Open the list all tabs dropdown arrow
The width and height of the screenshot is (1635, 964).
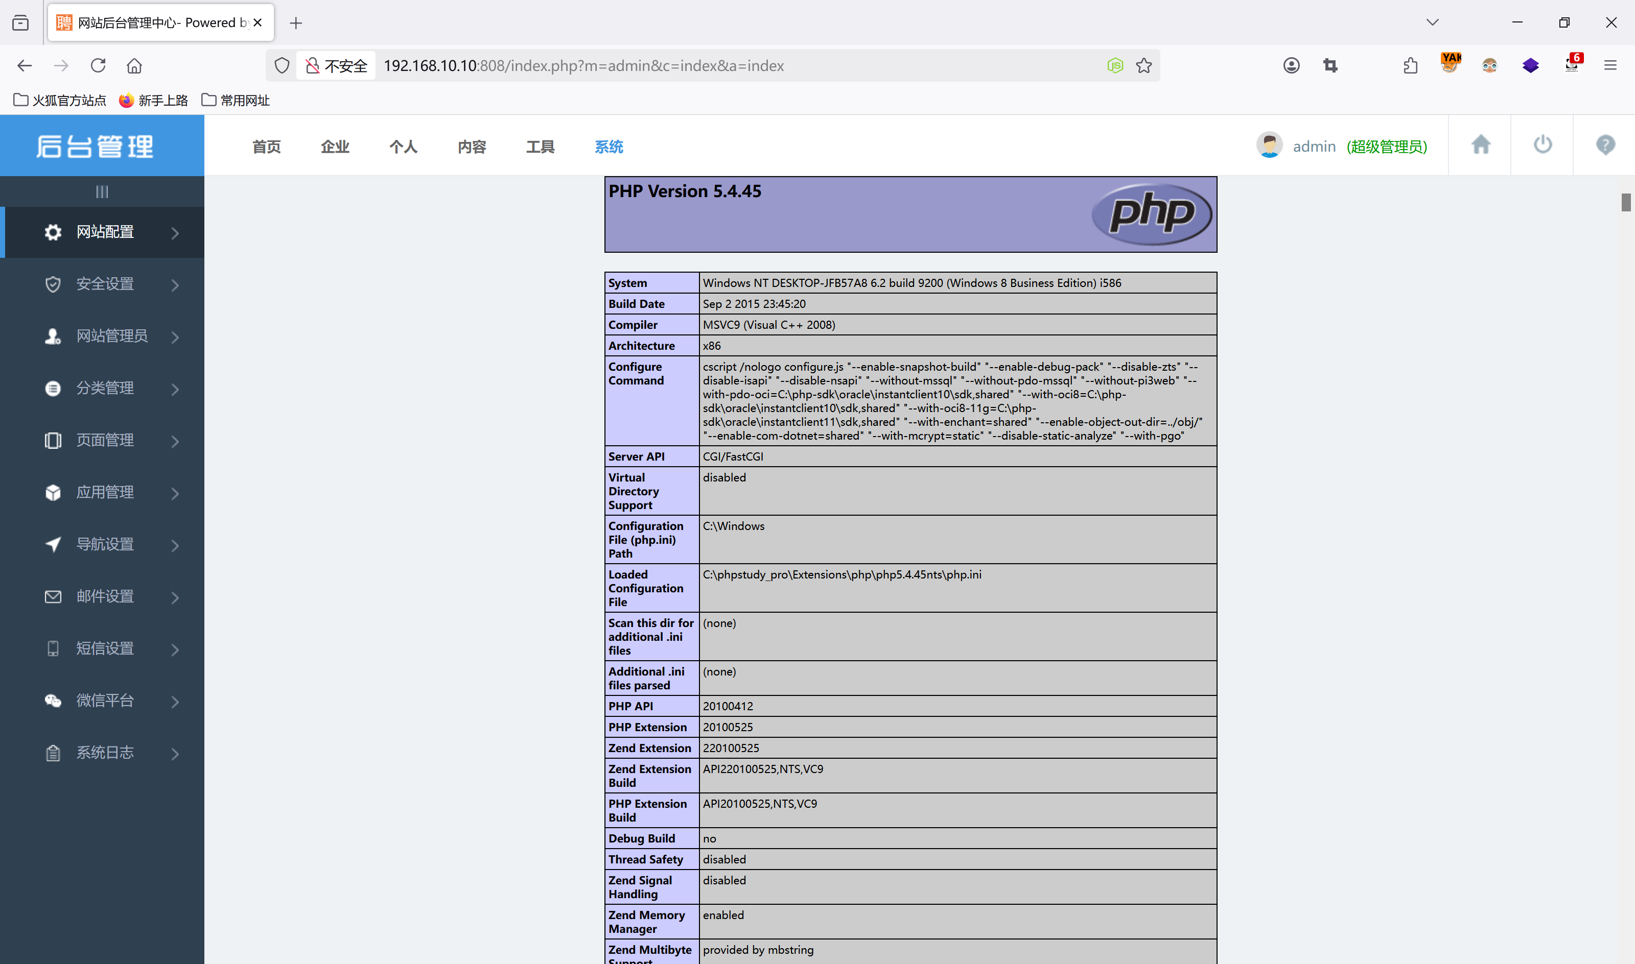1432,23
